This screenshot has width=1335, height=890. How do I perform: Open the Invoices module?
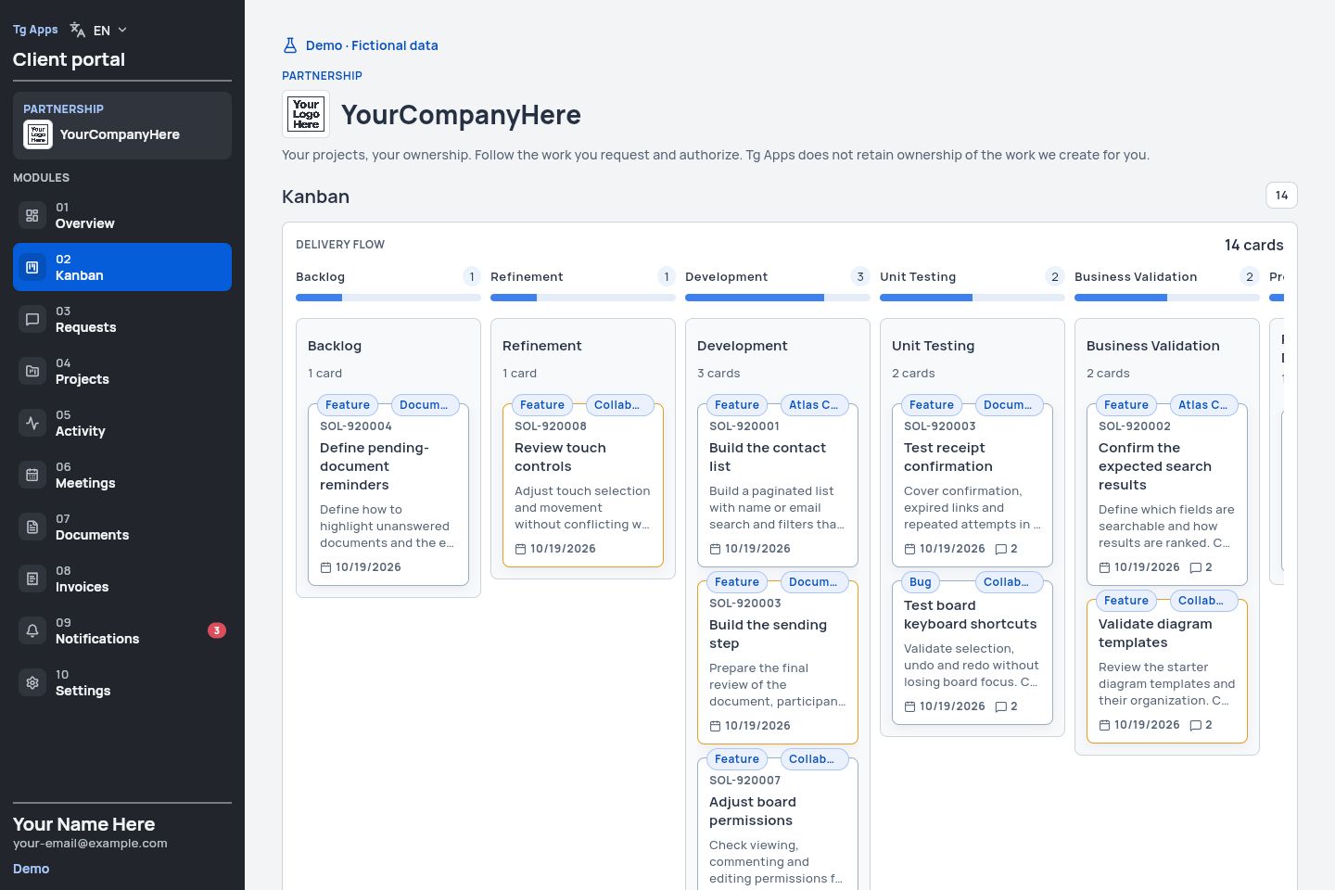(x=122, y=578)
